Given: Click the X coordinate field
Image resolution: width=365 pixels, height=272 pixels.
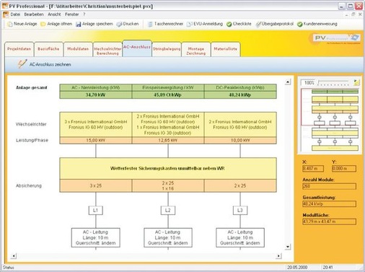Looking at the screenshot, I should coord(313,168).
